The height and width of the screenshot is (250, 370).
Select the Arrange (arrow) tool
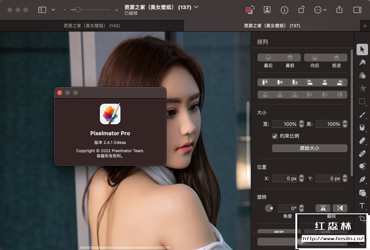[362, 50]
